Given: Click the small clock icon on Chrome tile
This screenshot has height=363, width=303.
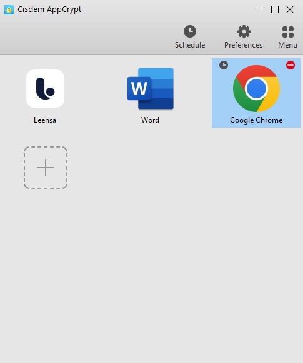Looking at the screenshot, I should click(x=224, y=65).
